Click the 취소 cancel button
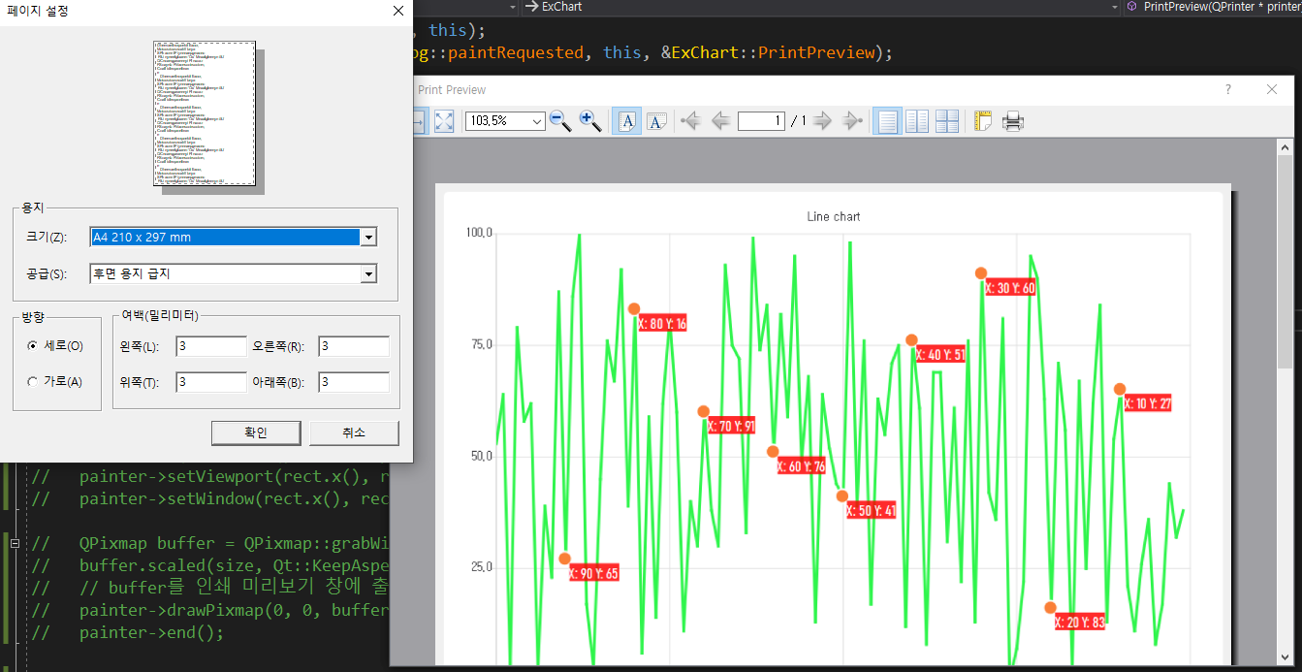The width and height of the screenshot is (1302, 672). pos(354,432)
